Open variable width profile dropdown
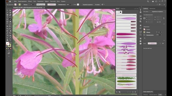Screen dimensions: 172x96 [x=46, y=5]
